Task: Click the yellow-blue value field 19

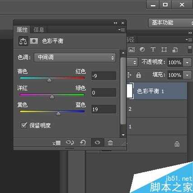Action: (104, 109)
